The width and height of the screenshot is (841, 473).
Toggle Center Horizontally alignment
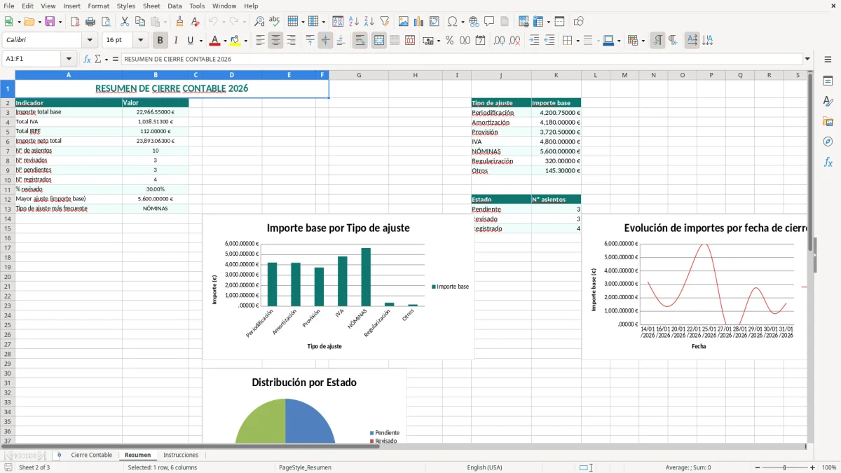pyautogui.click(x=275, y=41)
